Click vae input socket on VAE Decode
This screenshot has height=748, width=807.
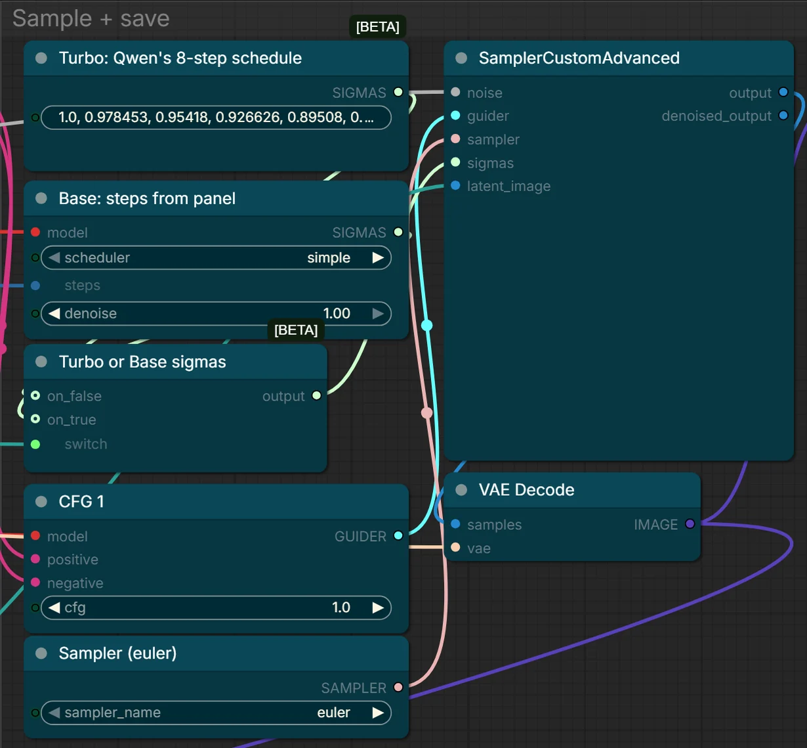point(455,548)
